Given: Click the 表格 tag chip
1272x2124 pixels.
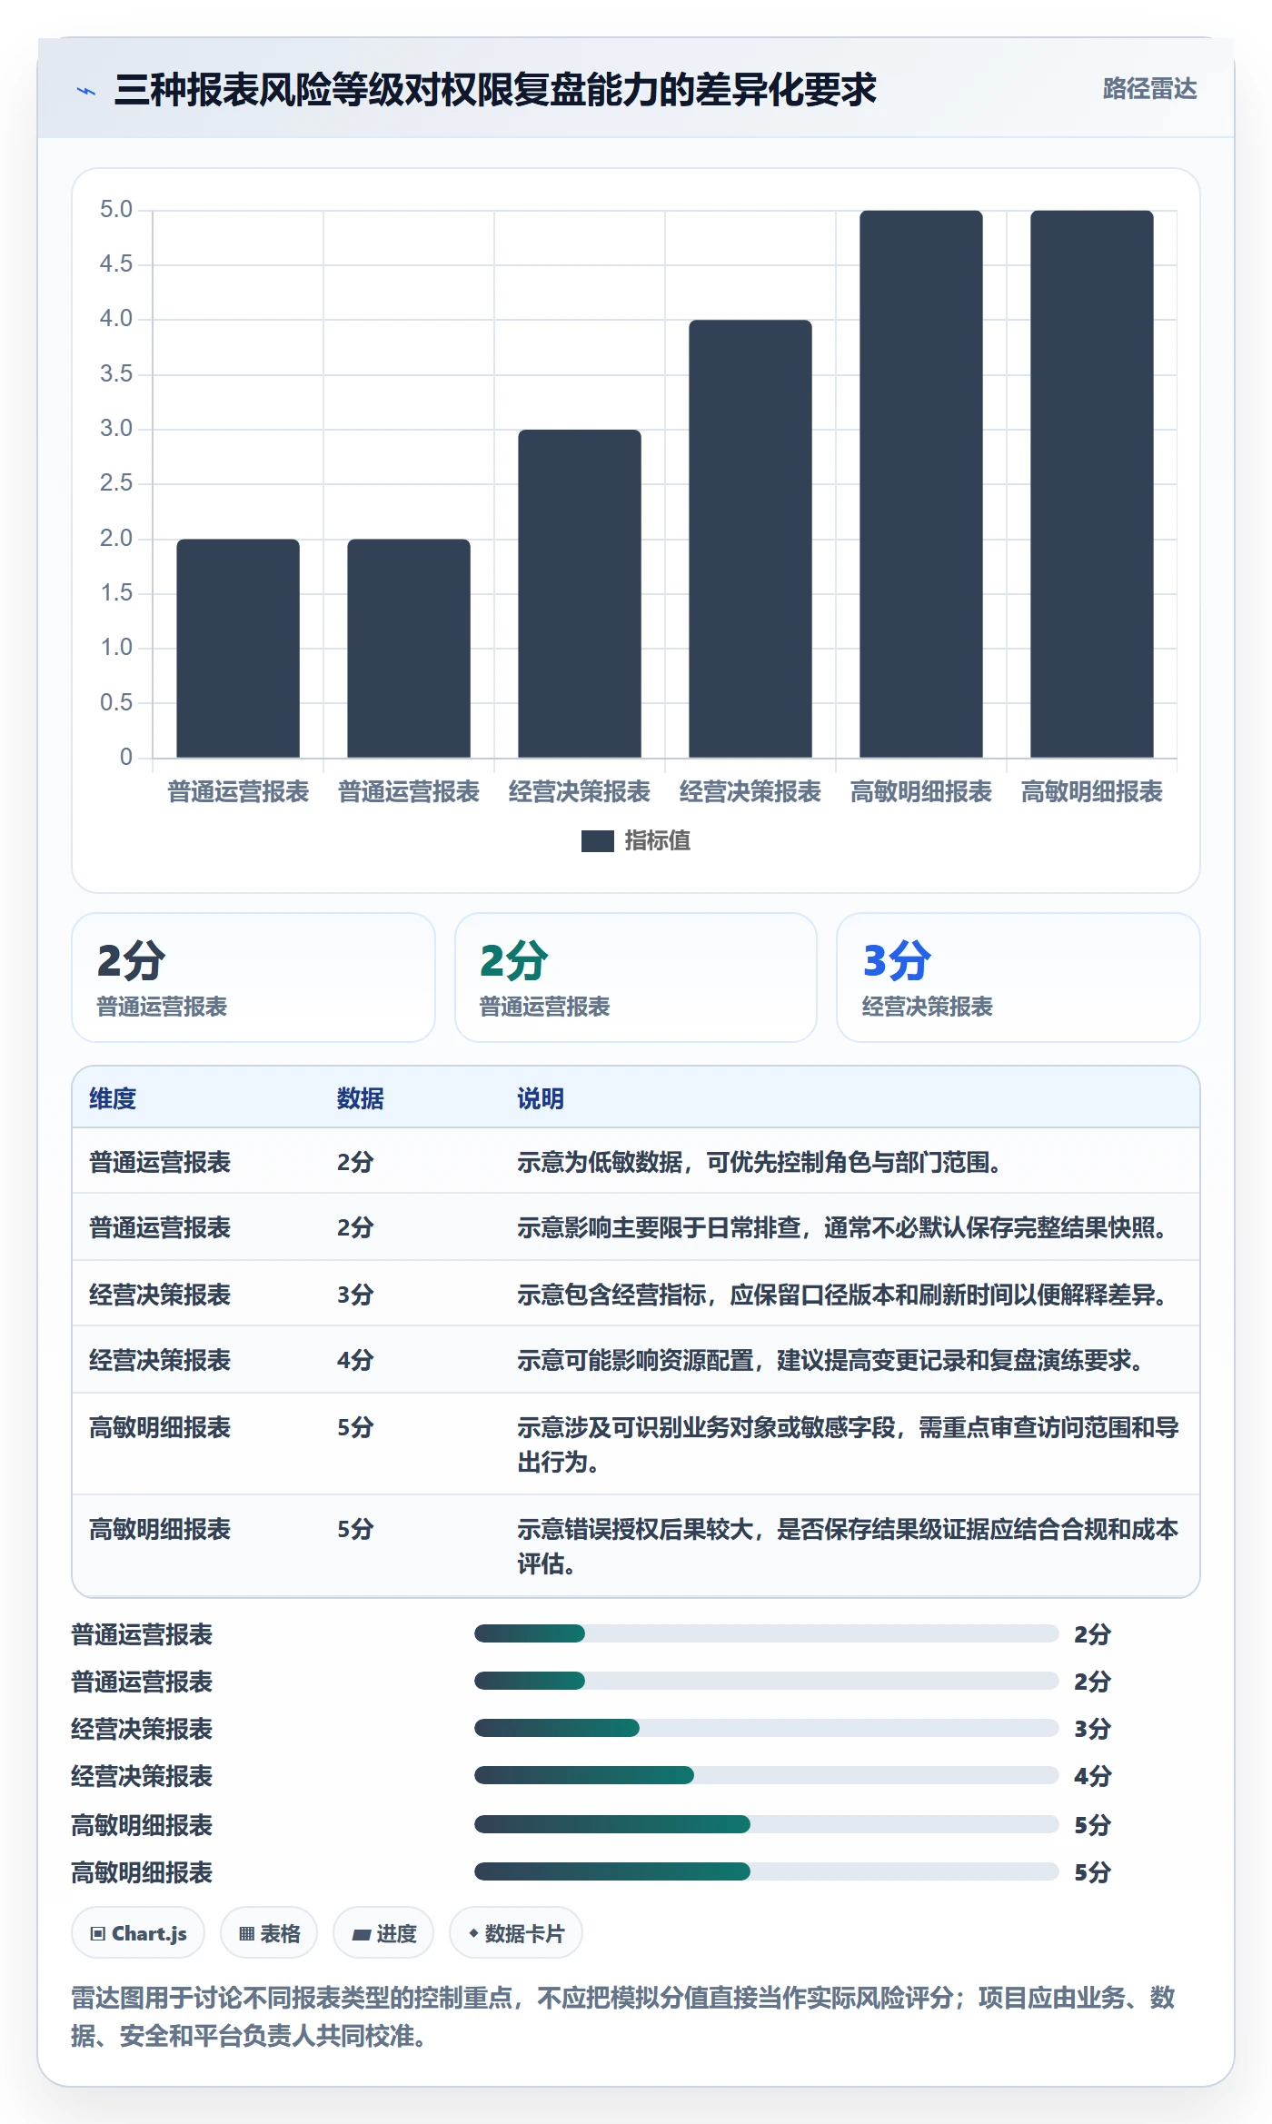Looking at the screenshot, I should pyautogui.click(x=269, y=1933).
